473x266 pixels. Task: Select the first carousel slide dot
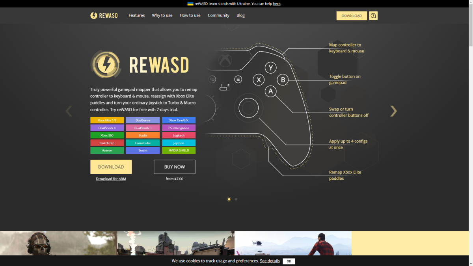coord(229,199)
